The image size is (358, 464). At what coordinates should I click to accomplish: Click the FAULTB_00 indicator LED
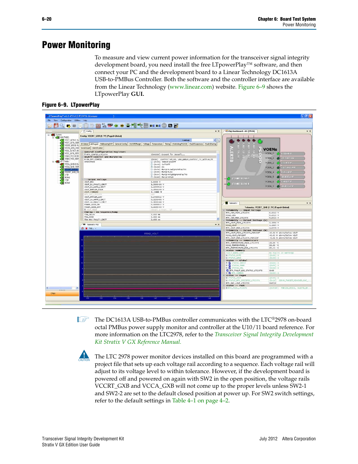click(238, 140)
